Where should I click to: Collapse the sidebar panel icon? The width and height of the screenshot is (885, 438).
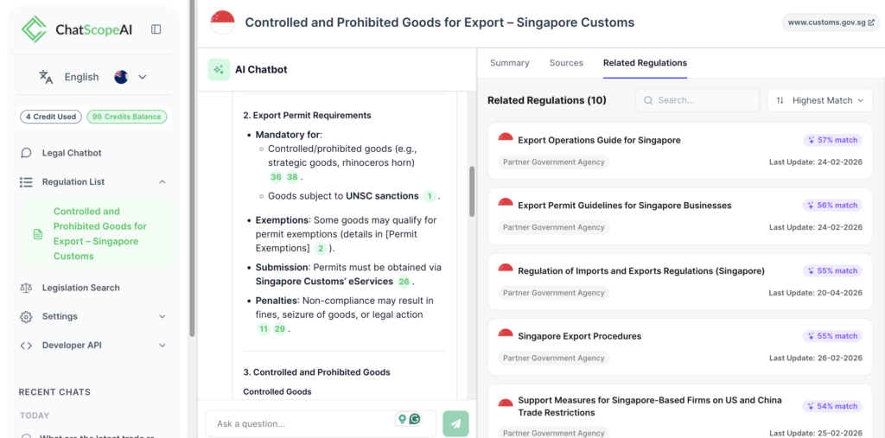[156, 29]
